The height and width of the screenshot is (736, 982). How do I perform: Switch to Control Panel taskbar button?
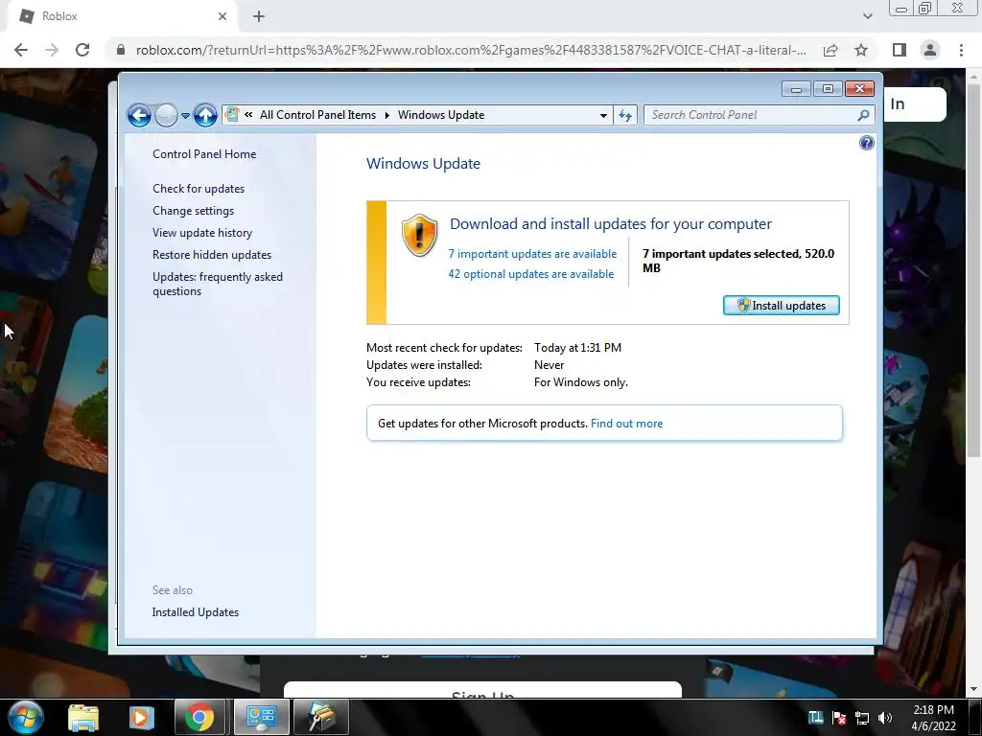(261, 717)
